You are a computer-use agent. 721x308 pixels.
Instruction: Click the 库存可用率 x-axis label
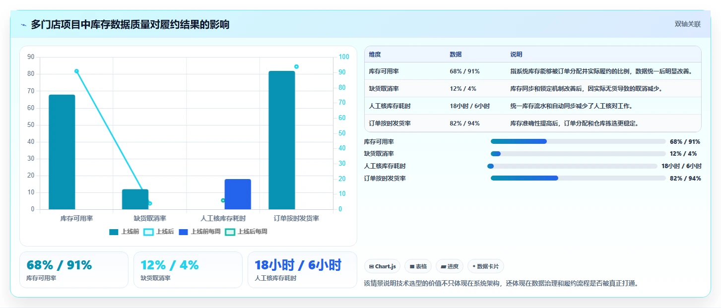[x=76, y=218]
